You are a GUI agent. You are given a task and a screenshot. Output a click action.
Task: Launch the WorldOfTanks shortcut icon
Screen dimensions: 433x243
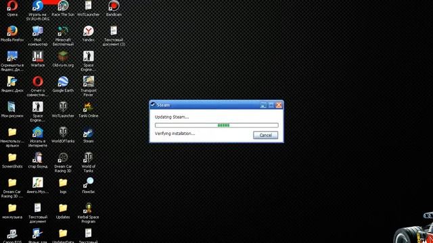coord(63,132)
